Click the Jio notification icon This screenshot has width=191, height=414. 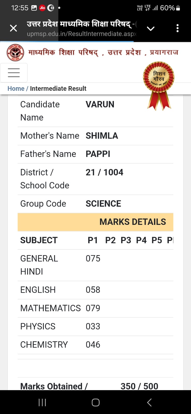[42, 8]
